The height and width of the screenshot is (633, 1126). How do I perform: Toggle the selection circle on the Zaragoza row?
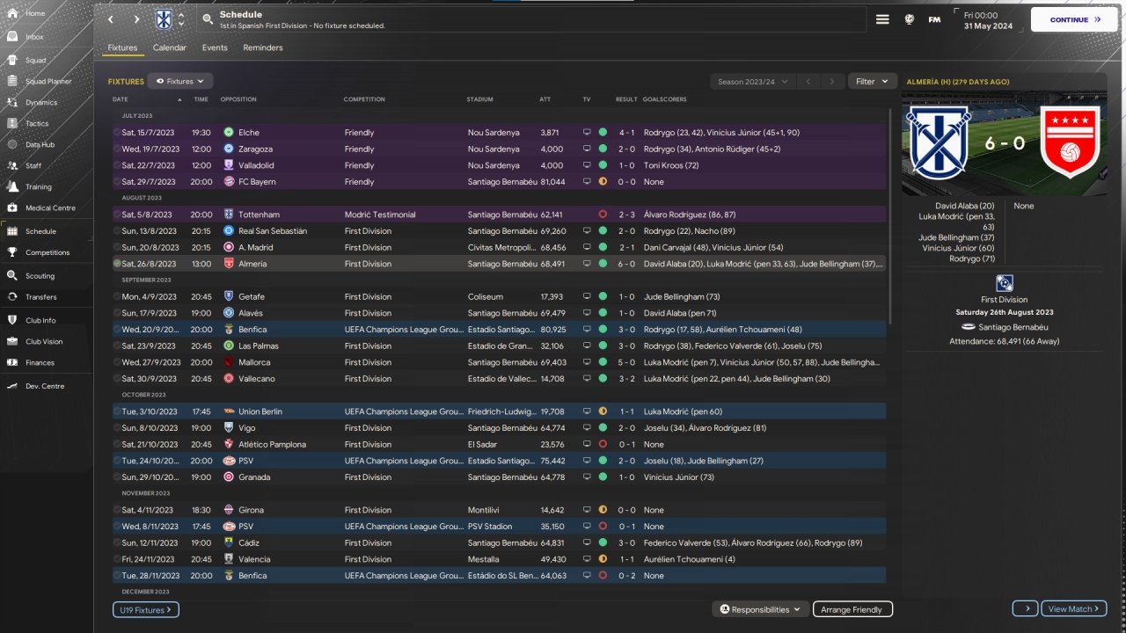[117, 149]
